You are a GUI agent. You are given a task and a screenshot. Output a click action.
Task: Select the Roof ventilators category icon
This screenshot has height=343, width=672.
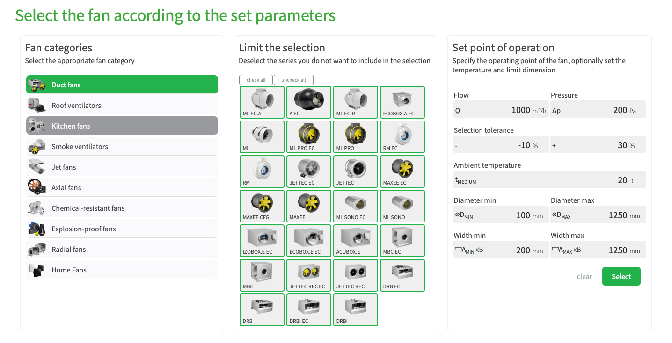click(37, 105)
